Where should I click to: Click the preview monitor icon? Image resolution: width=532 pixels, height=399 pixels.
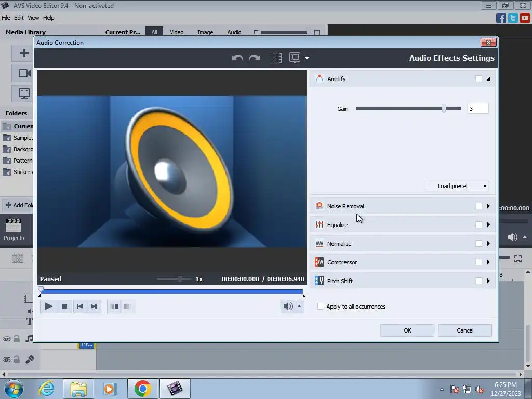coord(295,58)
